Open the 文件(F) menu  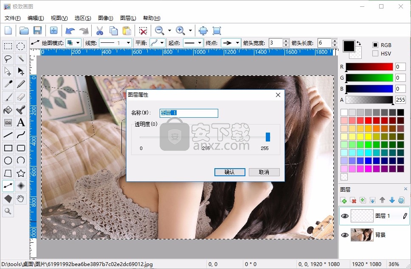click(x=13, y=18)
